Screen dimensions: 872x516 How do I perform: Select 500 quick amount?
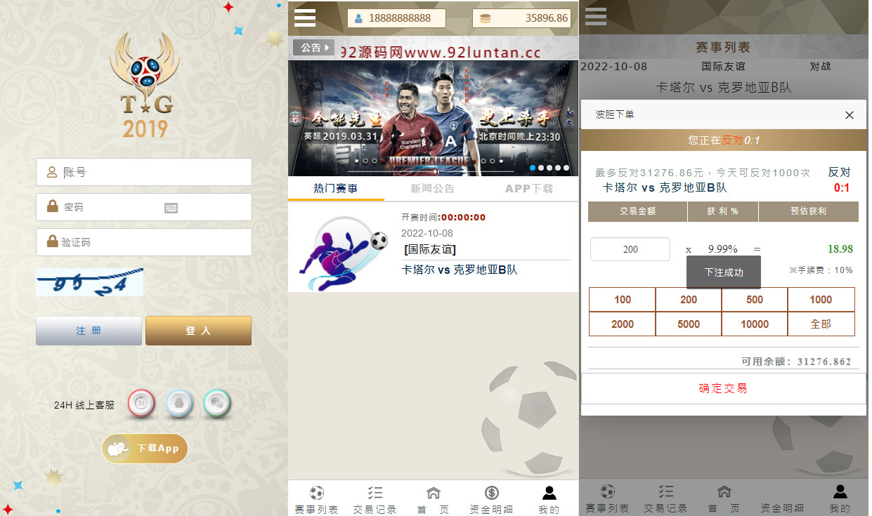(x=755, y=300)
